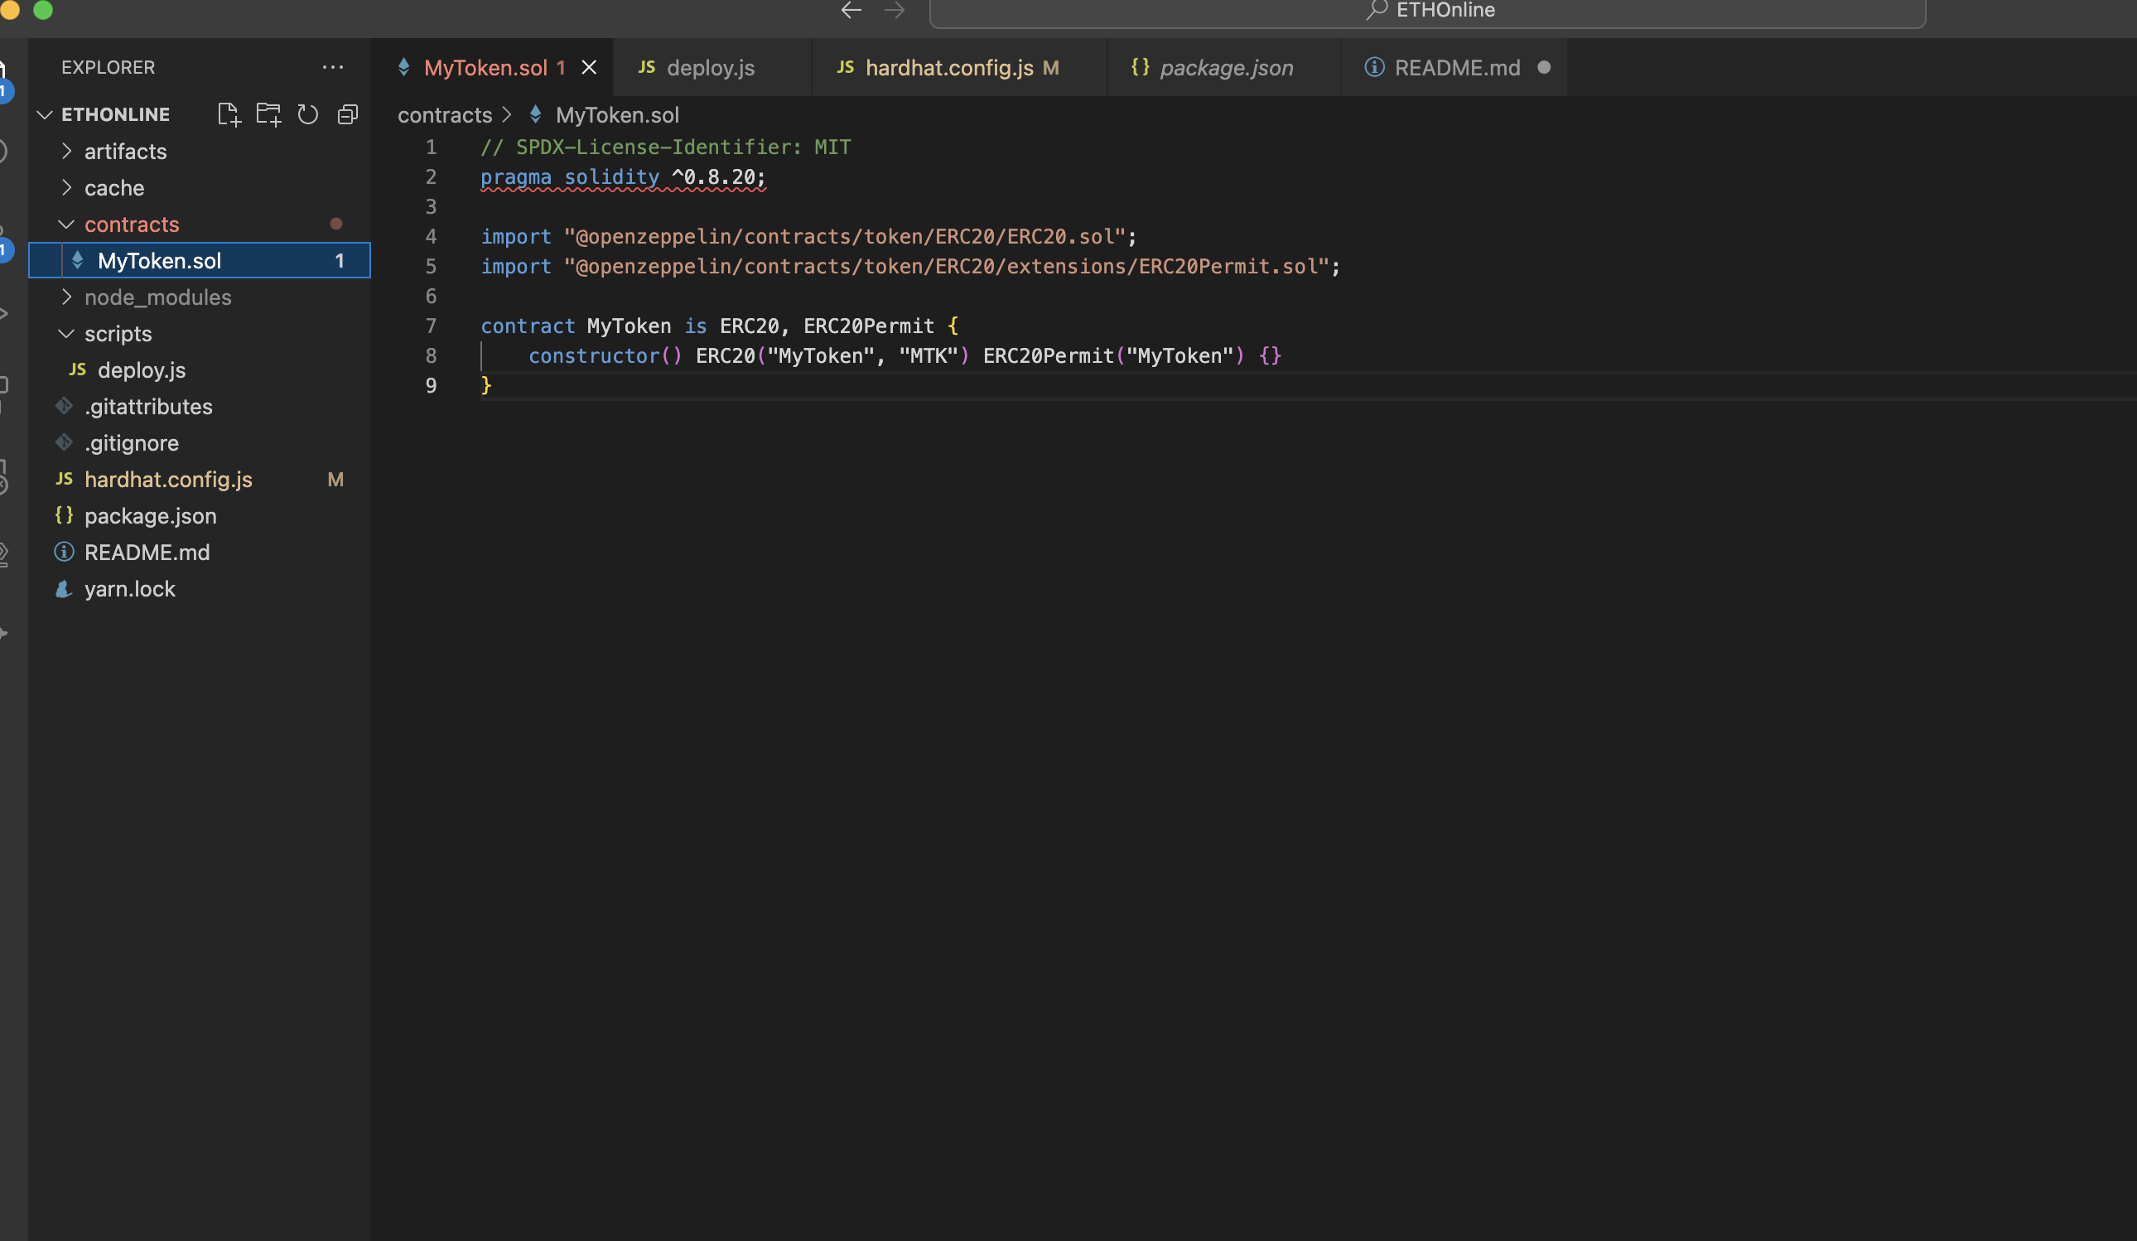Collapse the ETHONLINE project root
The height and width of the screenshot is (1241, 2137).
pos(115,114)
